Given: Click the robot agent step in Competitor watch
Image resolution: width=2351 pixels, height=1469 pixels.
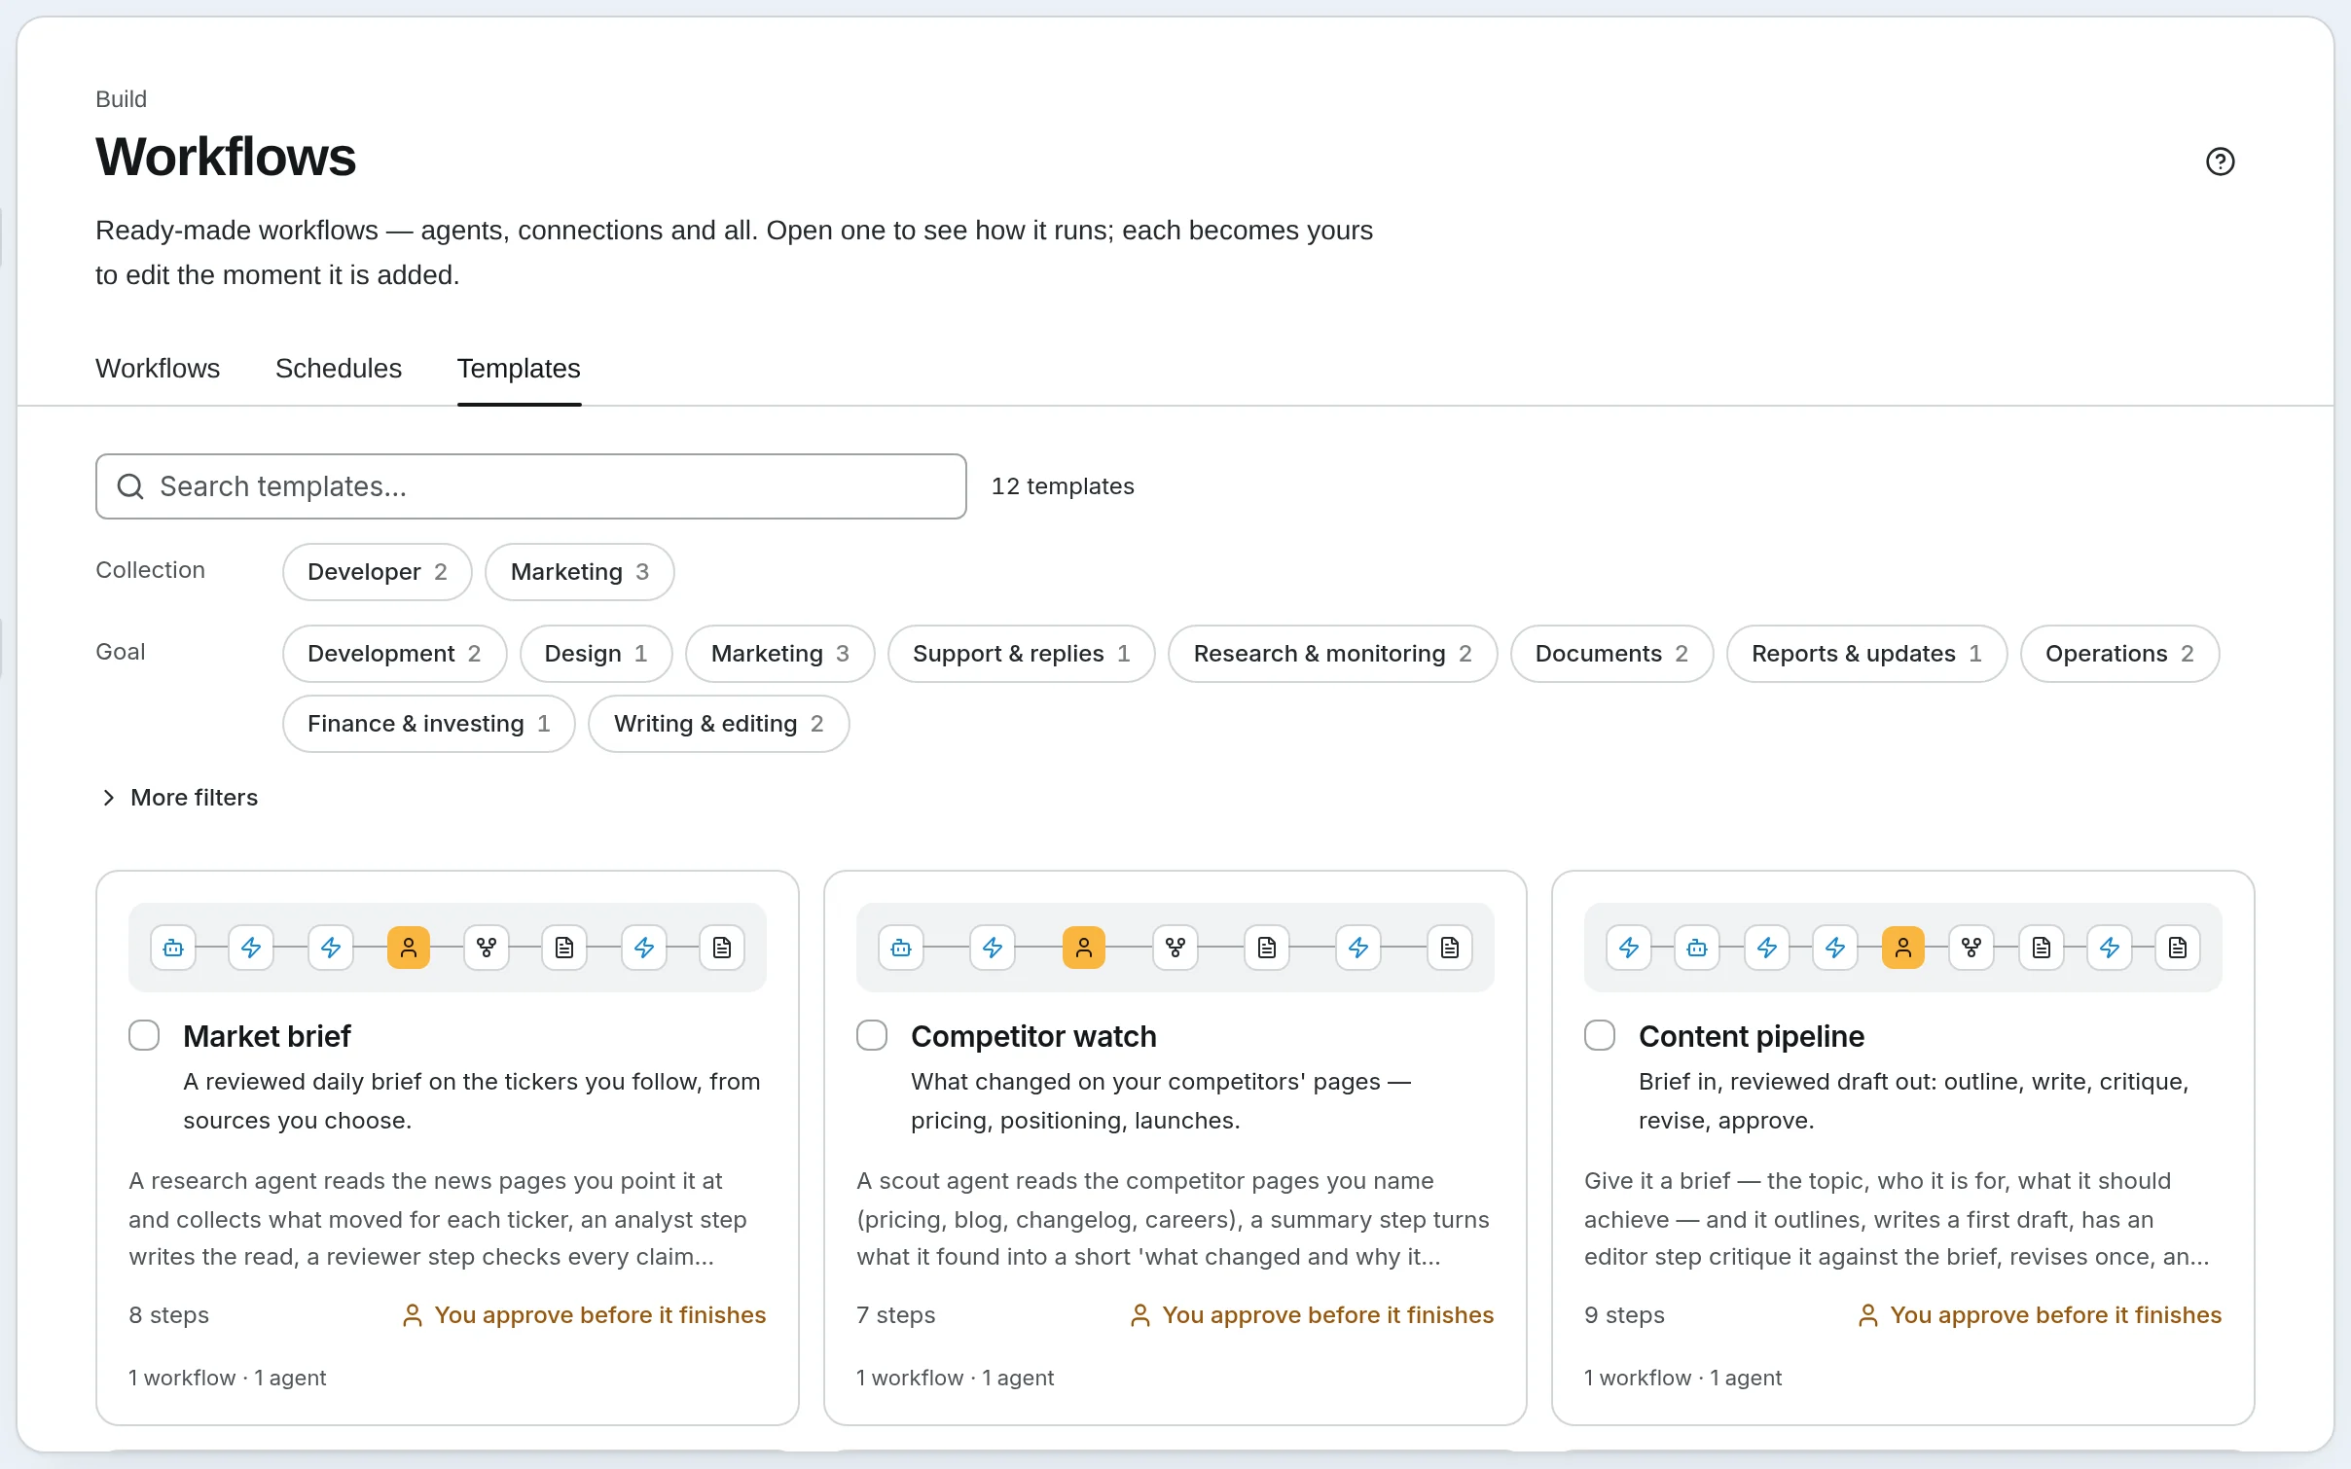Looking at the screenshot, I should pyautogui.click(x=901, y=948).
